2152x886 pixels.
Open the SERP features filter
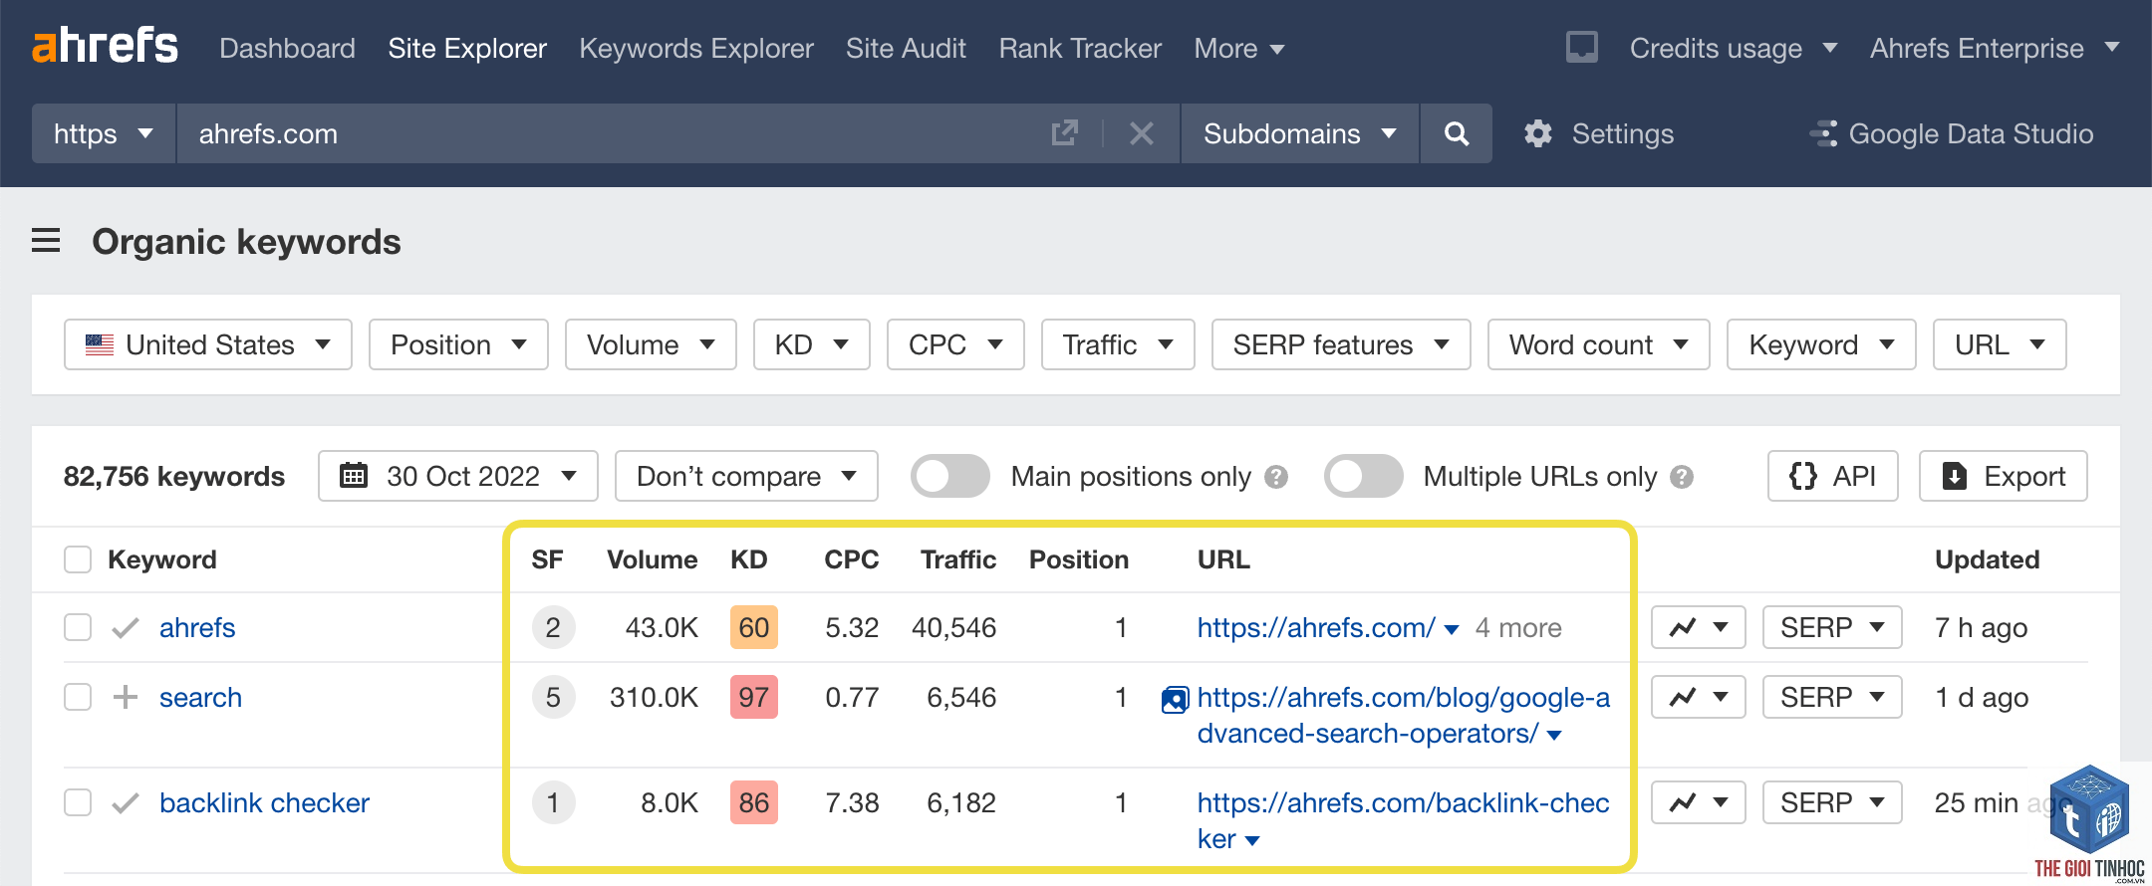click(1341, 344)
